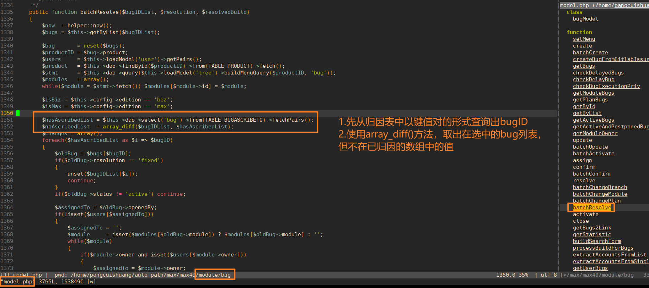Image resolution: width=649 pixels, height=288 pixels.
Task: Go to getBugs function tag
Action: pos(584,66)
